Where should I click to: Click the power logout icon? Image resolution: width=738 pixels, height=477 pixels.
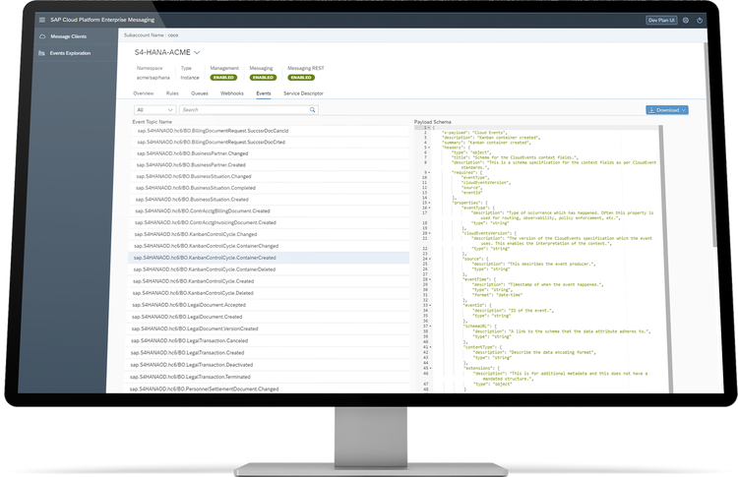[700, 21]
